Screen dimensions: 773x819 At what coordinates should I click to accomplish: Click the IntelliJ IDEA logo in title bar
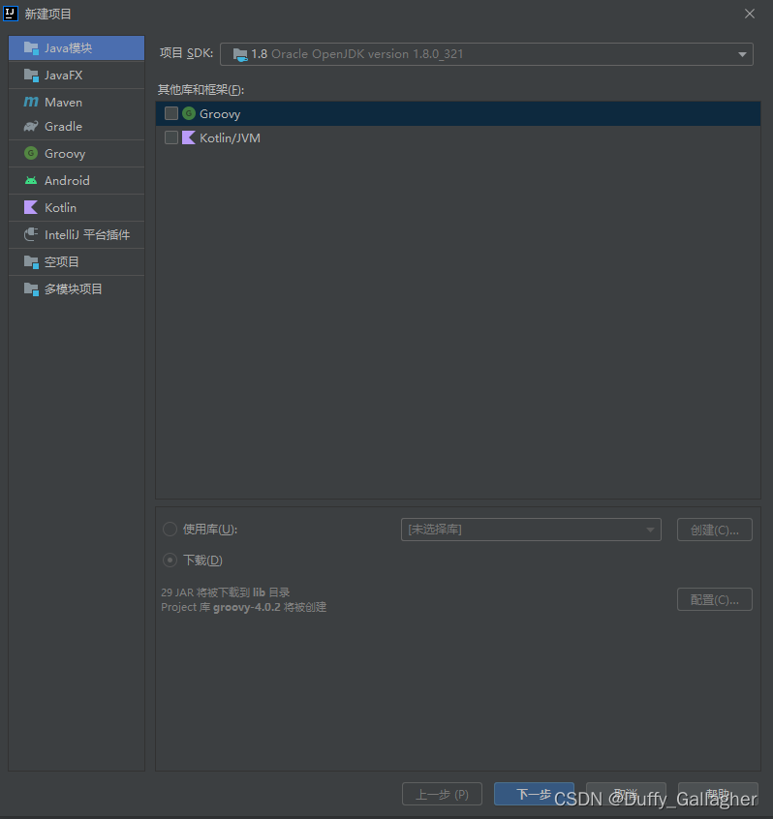pyautogui.click(x=11, y=14)
